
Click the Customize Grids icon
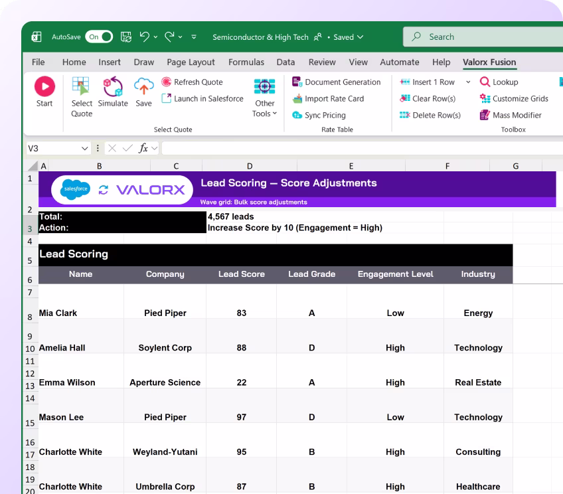(485, 98)
